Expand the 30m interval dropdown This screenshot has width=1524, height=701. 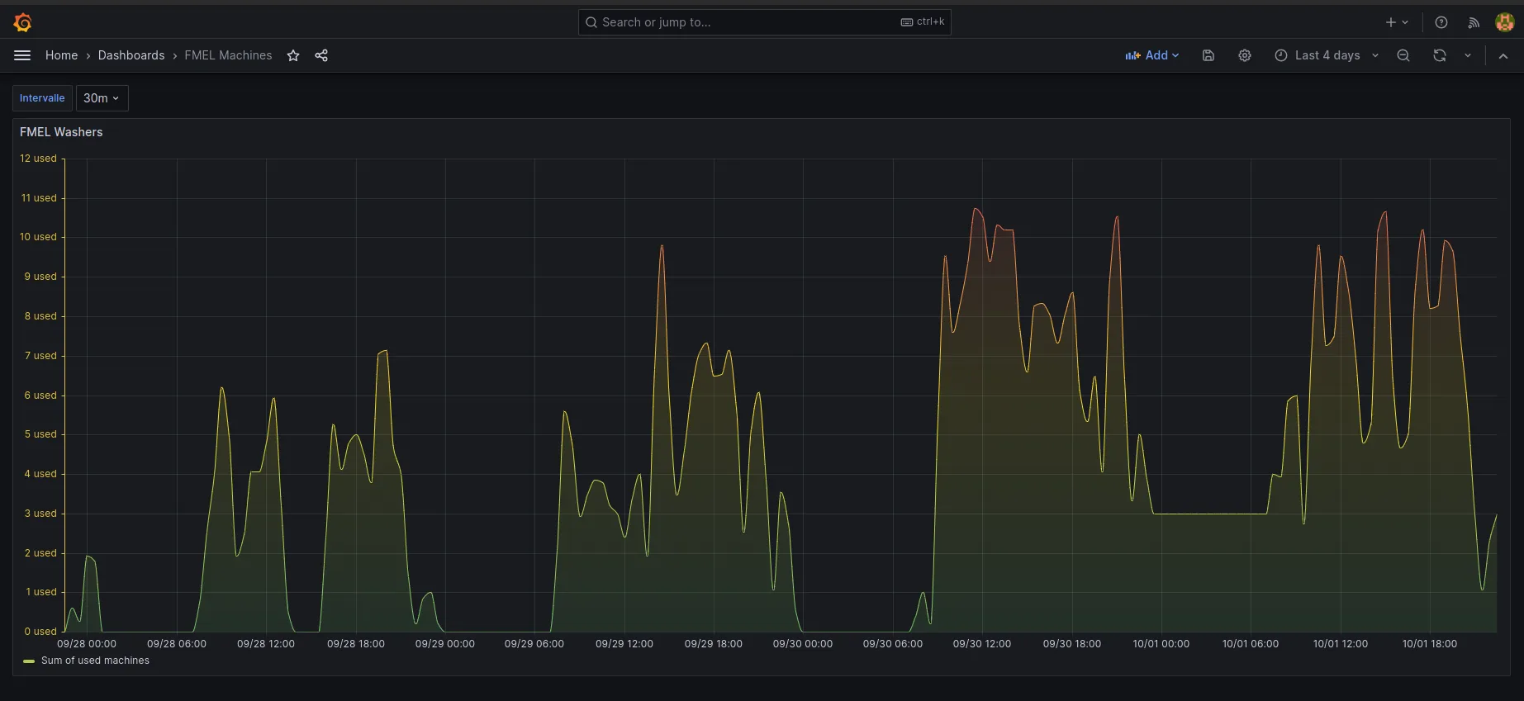coord(102,98)
